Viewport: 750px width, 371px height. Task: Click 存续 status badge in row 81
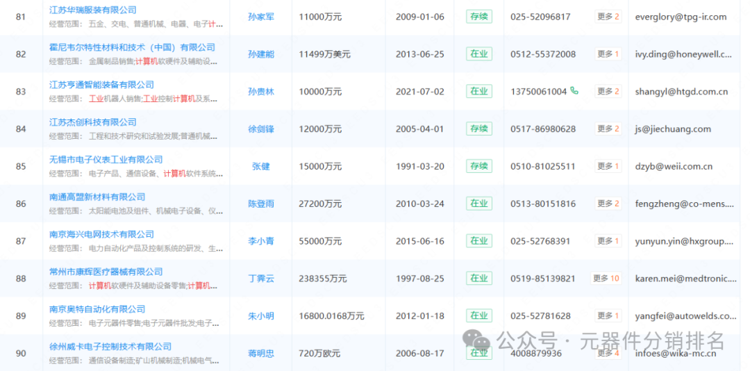click(478, 17)
